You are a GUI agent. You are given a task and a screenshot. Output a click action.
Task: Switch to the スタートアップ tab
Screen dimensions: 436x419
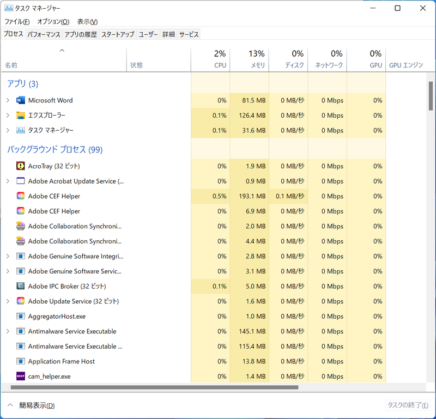click(118, 34)
